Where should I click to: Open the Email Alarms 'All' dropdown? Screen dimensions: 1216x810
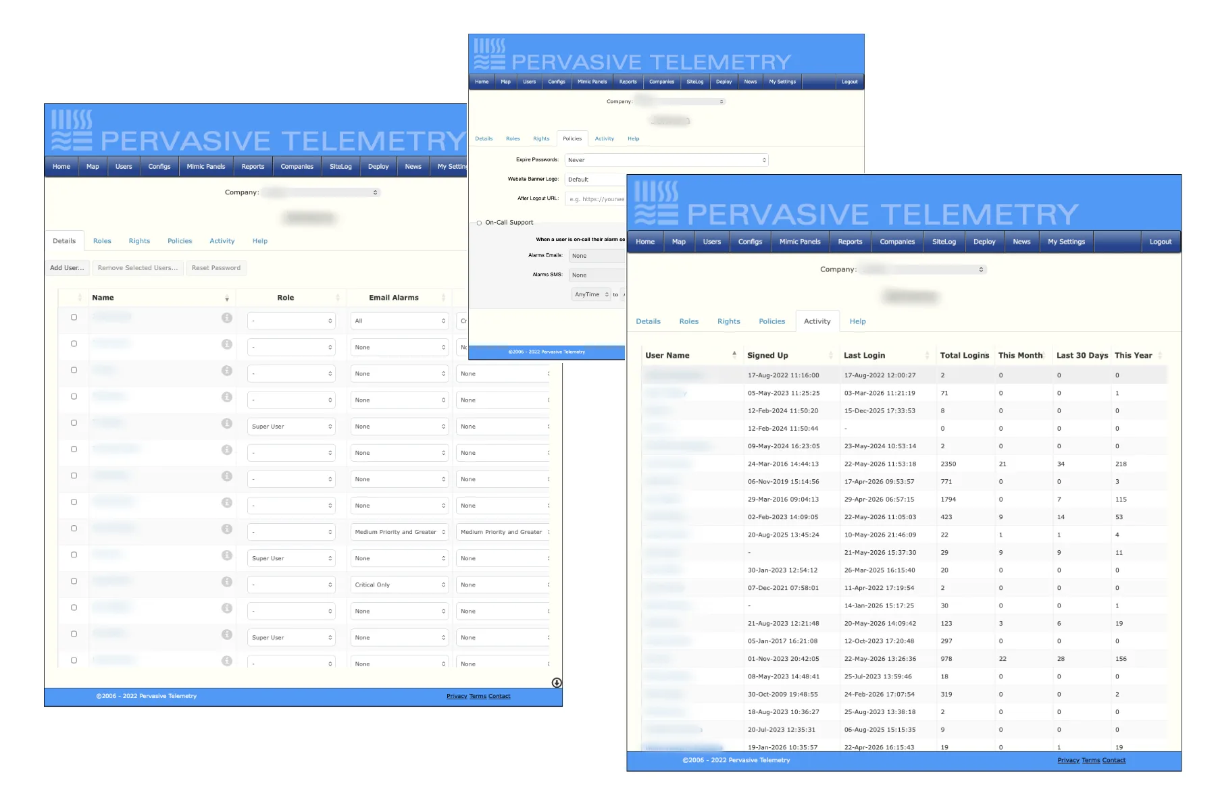399,321
